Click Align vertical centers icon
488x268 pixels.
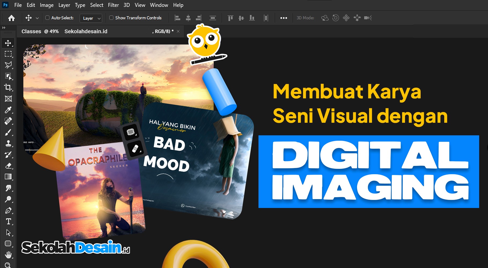[x=241, y=18]
